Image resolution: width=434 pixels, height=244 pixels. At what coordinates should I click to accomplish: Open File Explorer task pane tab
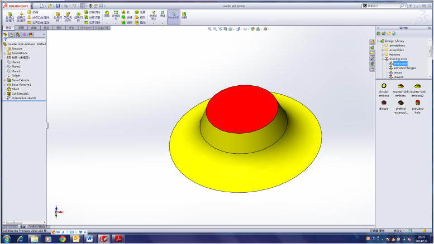(x=372, y=53)
